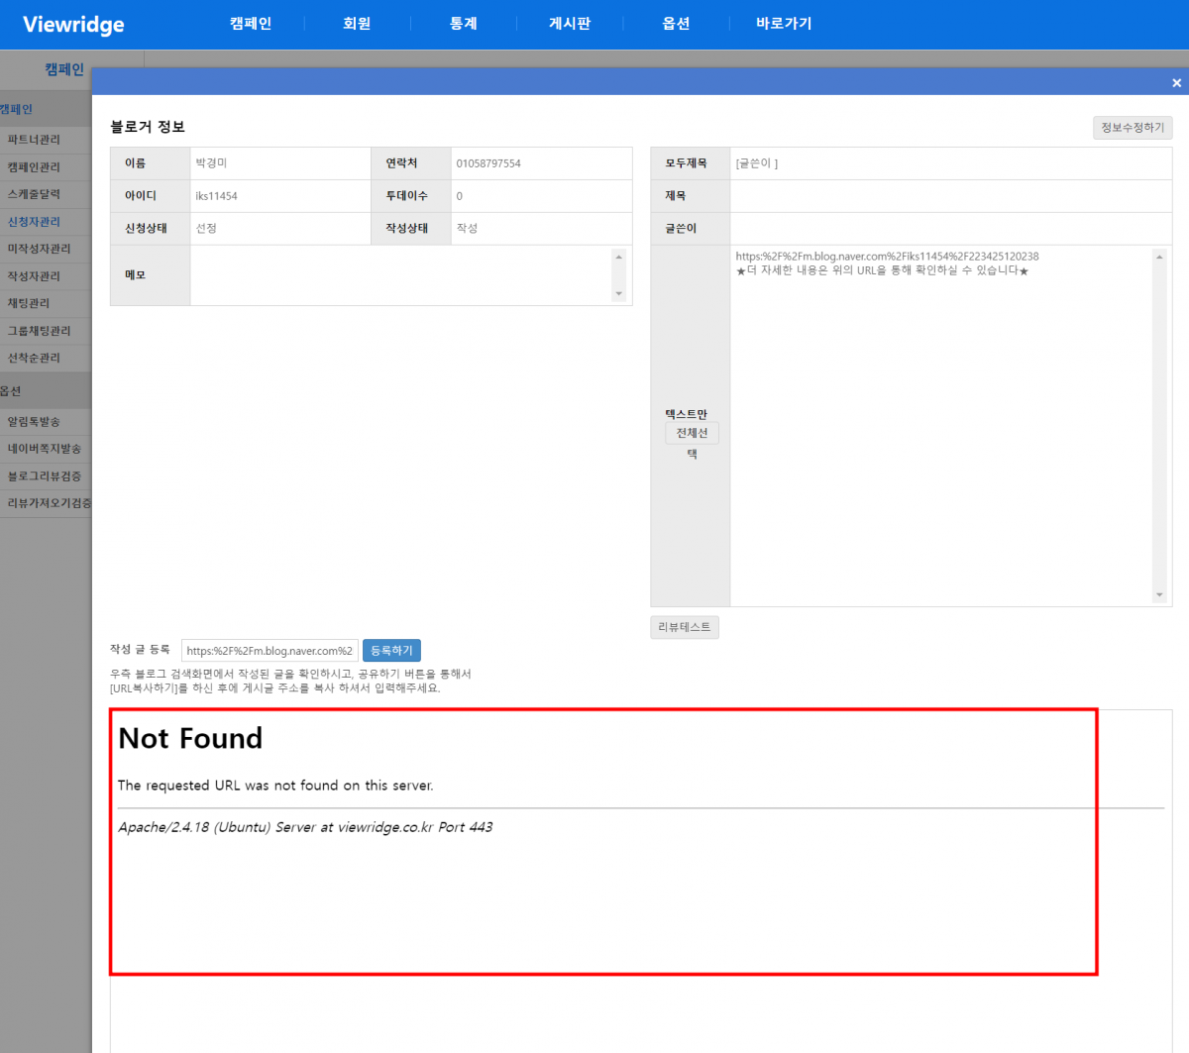The width and height of the screenshot is (1189, 1053).
Task: Open the 캠페인 top menu
Action: 251,24
